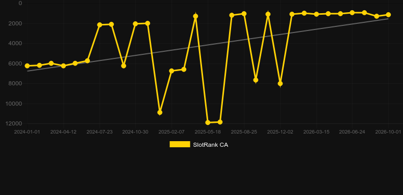Select the data point at 2024-07-23
The width and height of the screenshot is (403, 195).
point(99,25)
